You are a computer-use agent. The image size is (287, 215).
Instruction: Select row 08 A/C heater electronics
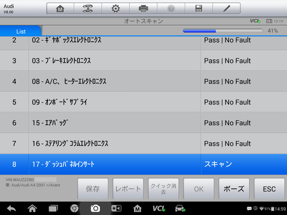click(143, 81)
